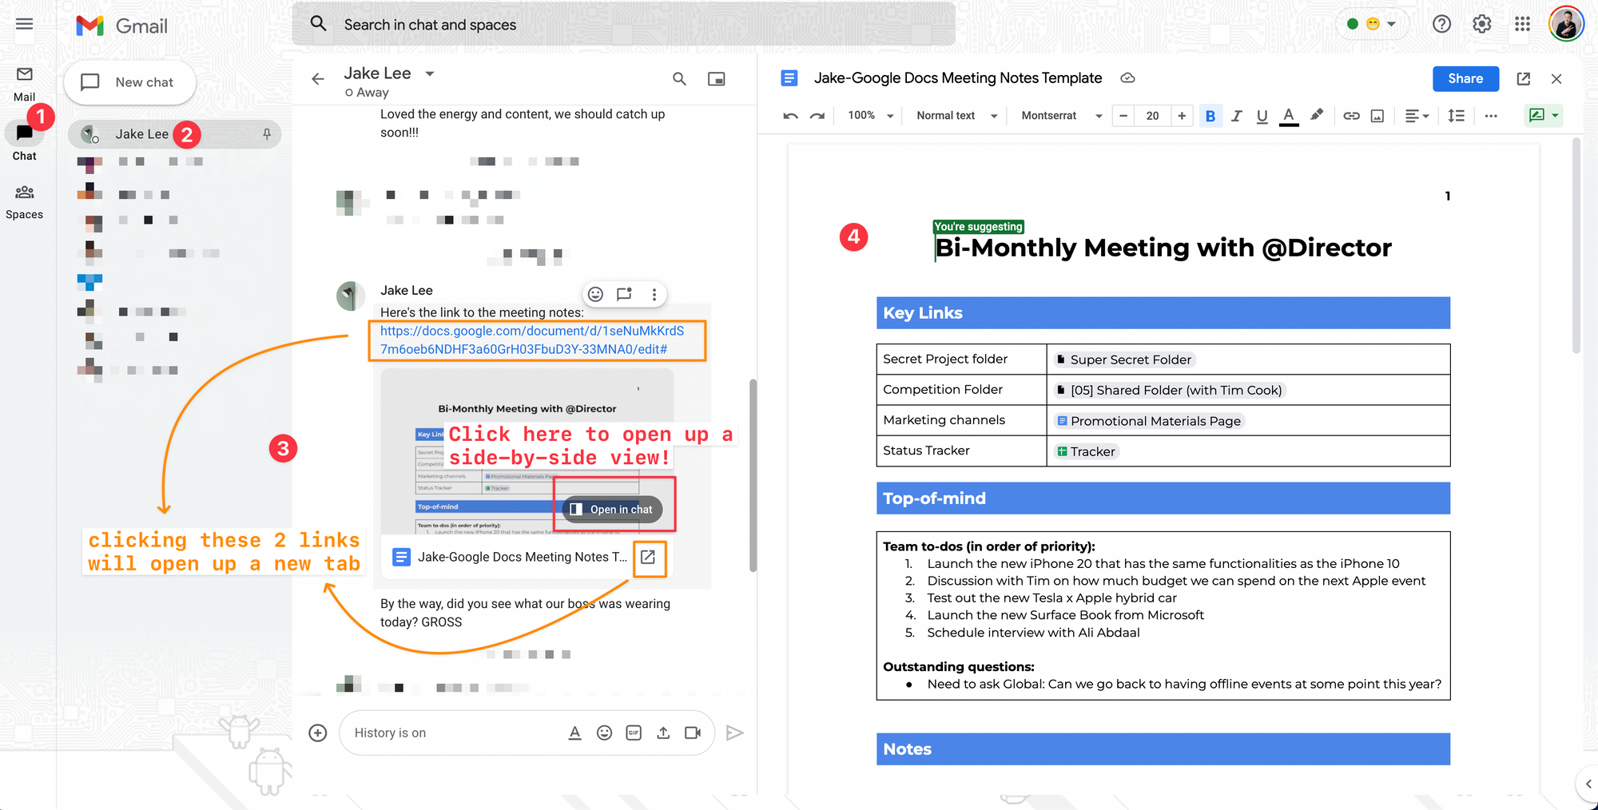The height and width of the screenshot is (810, 1598).
Task: Upload a file to the chat
Action: coord(663,733)
